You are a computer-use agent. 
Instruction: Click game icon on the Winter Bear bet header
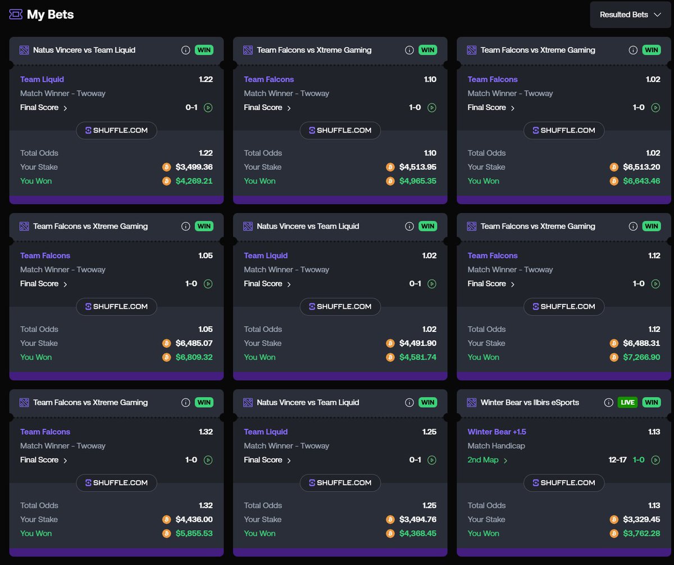(471, 403)
